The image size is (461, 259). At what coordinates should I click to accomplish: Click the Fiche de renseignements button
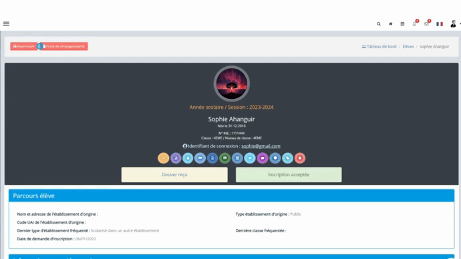click(x=63, y=47)
